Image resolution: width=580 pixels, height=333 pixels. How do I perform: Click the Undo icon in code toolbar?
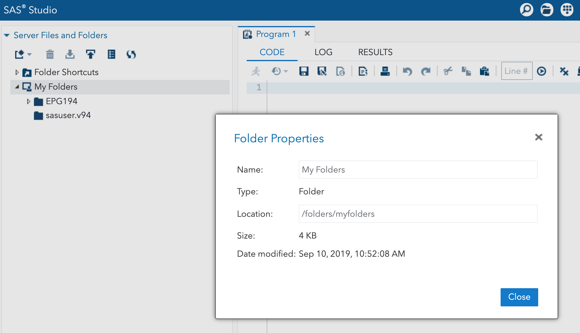(407, 71)
